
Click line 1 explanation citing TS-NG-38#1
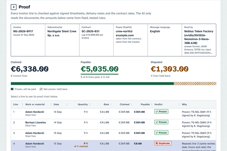coord(197,114)
